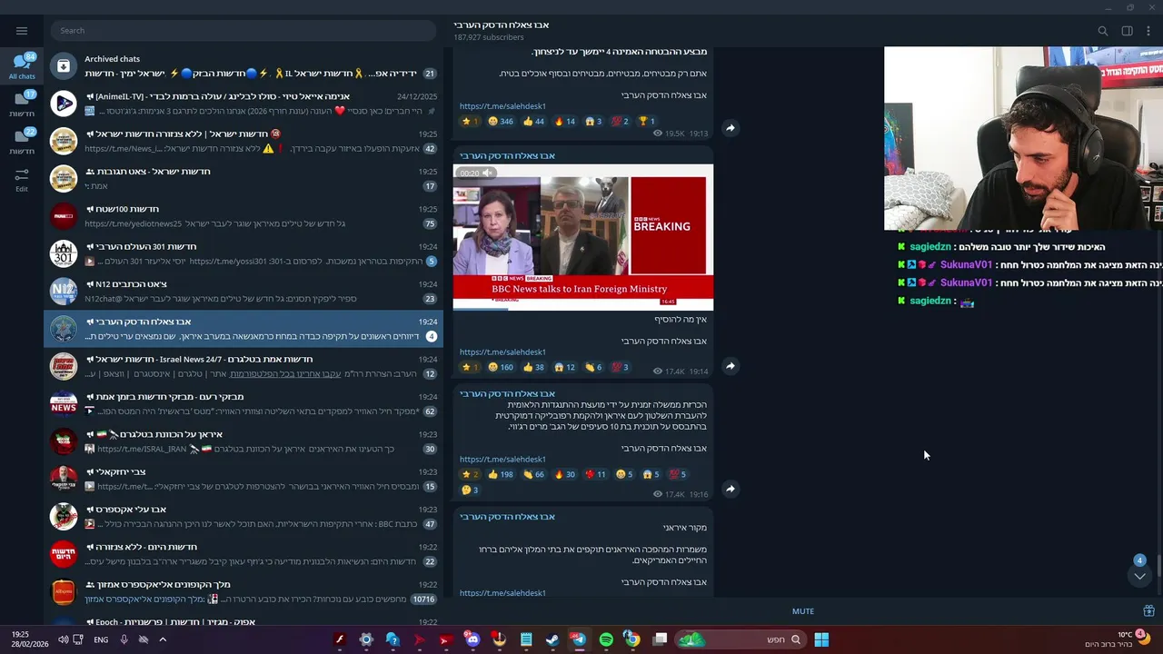Toggle thumbs-up reaction showing 198
The width and height of the screenshot is (1163, 654).
click(501, 474)
